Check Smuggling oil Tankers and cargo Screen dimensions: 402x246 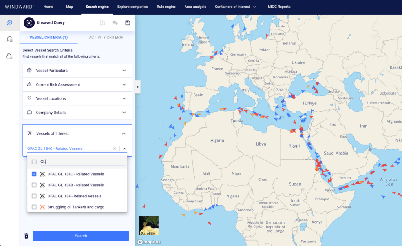point(34,207)
